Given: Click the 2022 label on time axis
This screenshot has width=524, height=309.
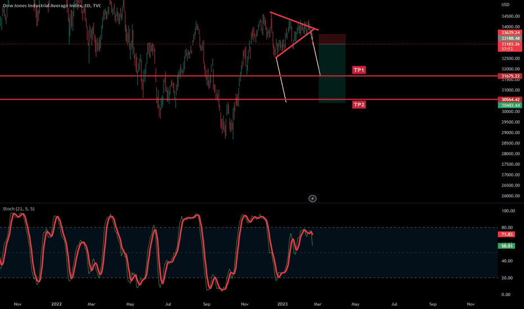Looking at the screenshot, I should tap(56, 304).
